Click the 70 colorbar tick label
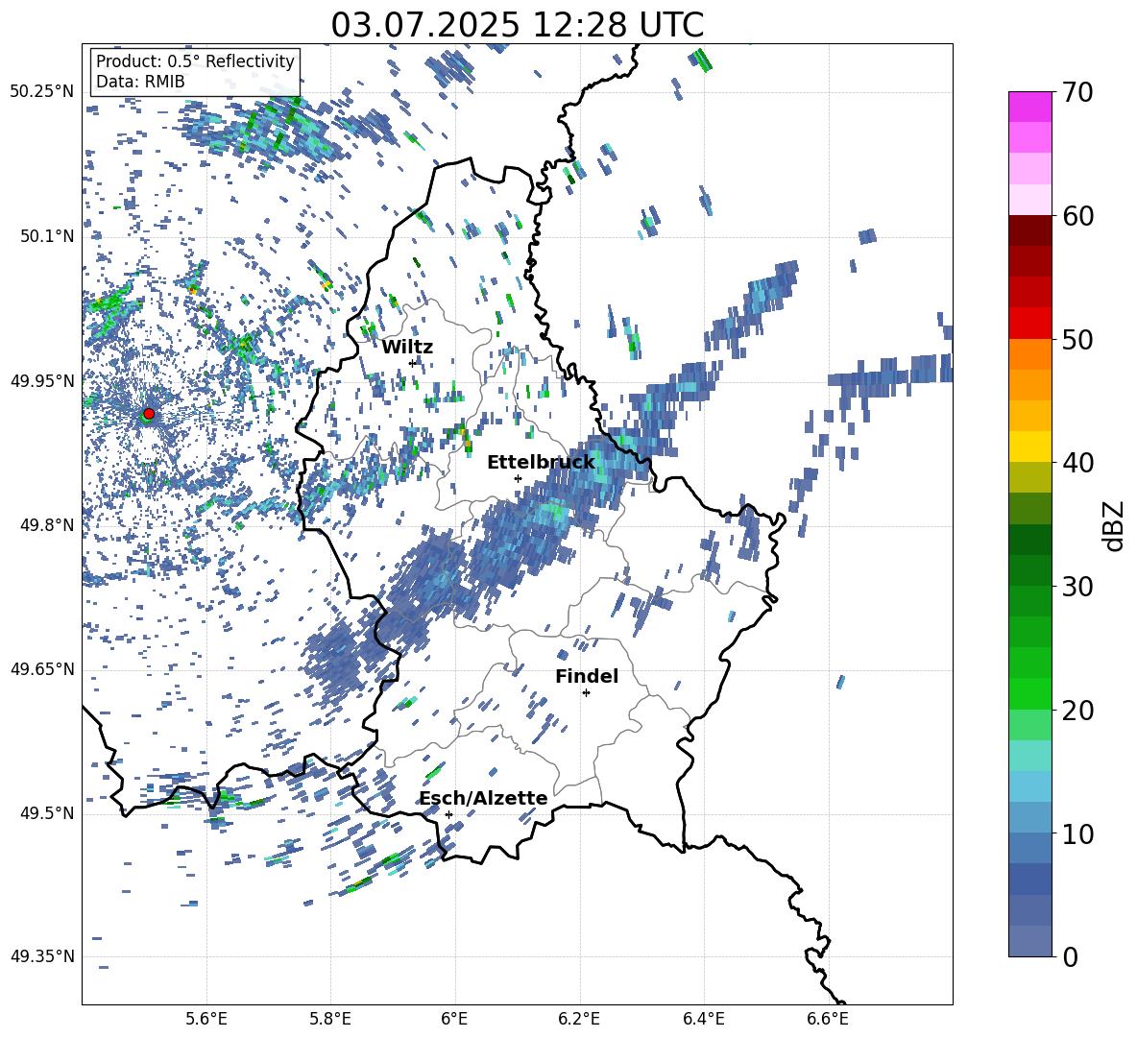 click(1077, 93)
